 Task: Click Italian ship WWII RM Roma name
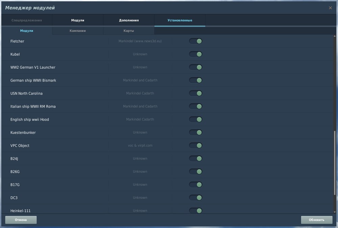point(33,107)
